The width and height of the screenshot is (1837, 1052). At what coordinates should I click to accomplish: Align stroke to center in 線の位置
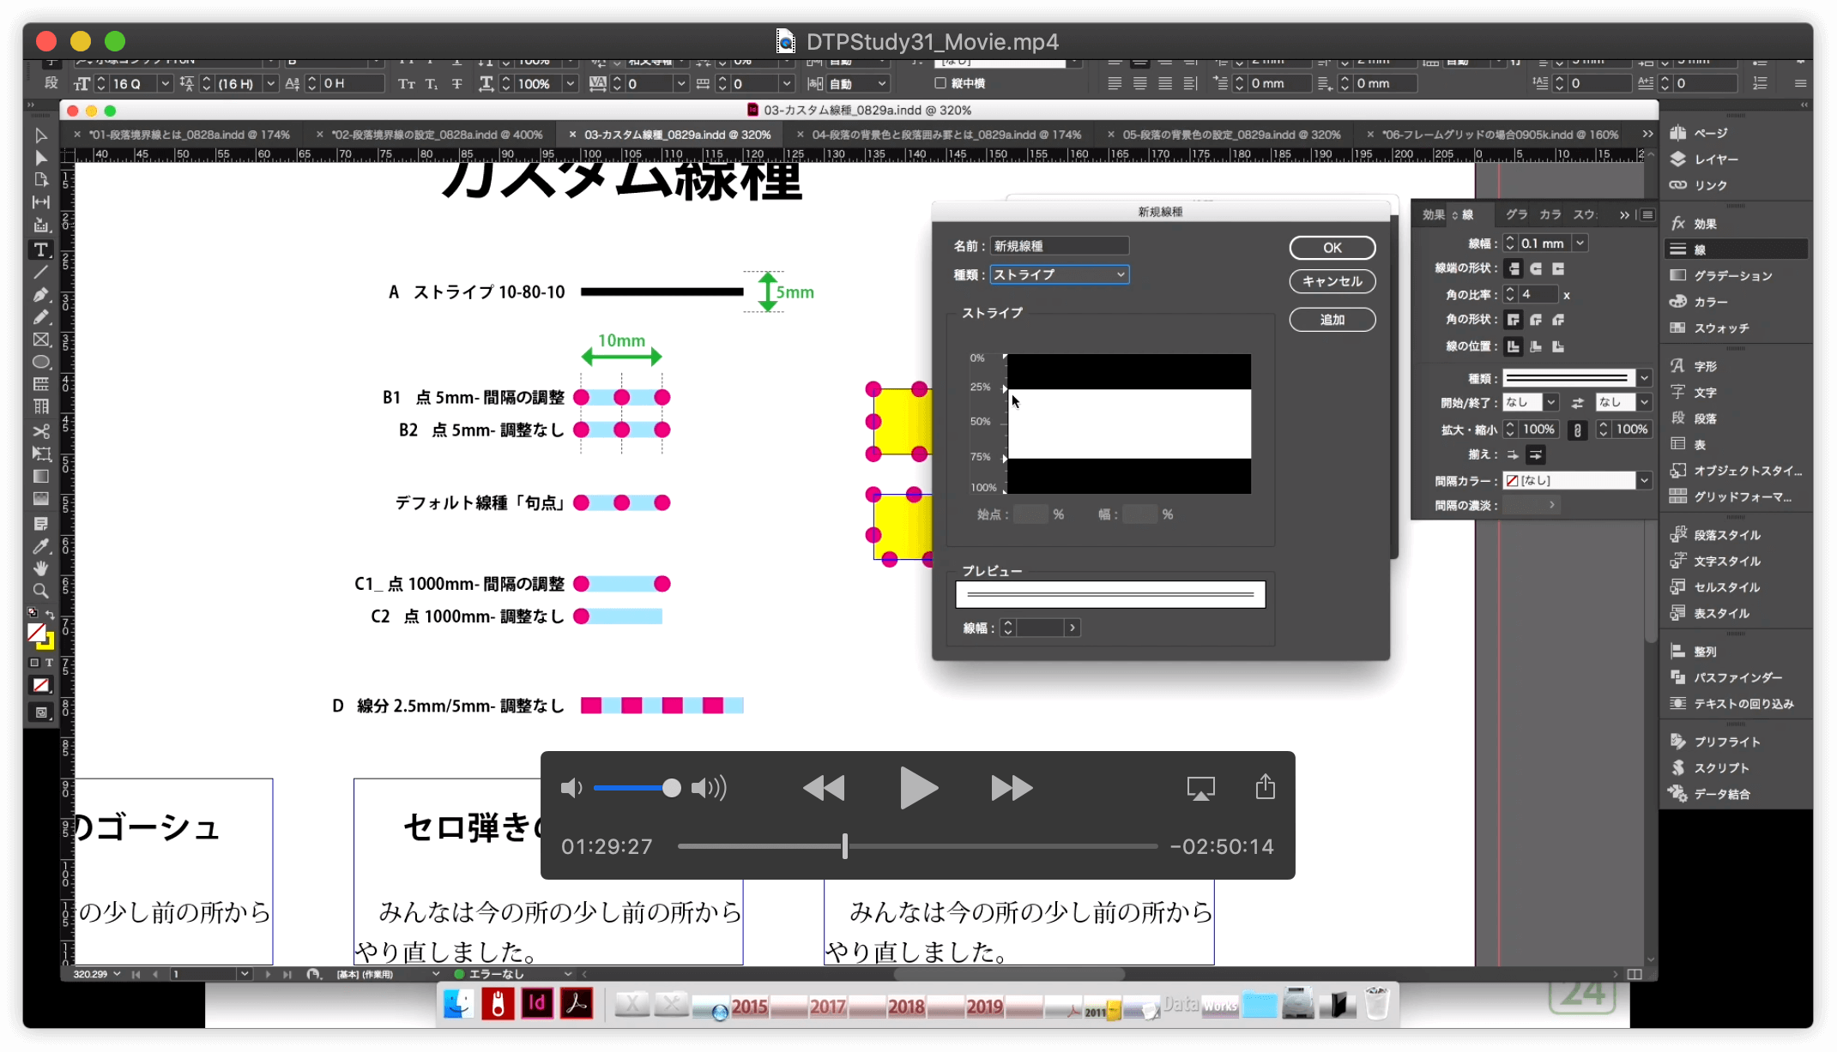point(1514,346)
